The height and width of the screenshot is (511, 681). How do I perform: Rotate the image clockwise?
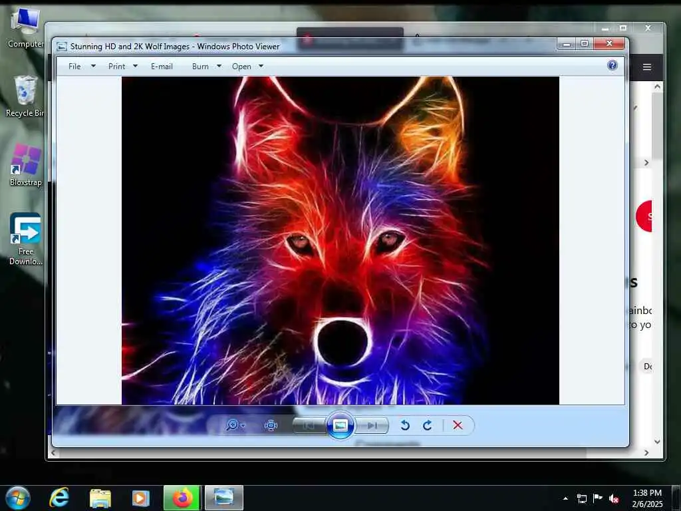pos(428,425)
